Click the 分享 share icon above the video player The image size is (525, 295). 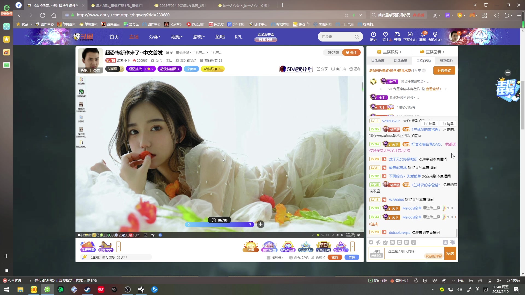(x=322, y=69)
